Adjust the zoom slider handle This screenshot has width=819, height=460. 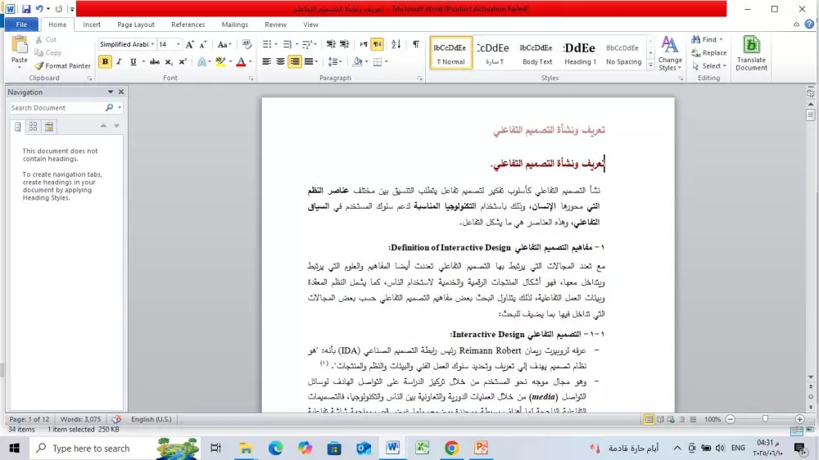(765, 419)
